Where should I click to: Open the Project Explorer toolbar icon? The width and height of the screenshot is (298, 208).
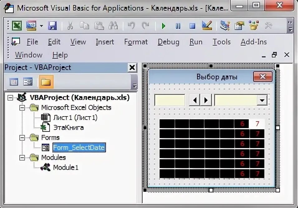coord(225,26)
